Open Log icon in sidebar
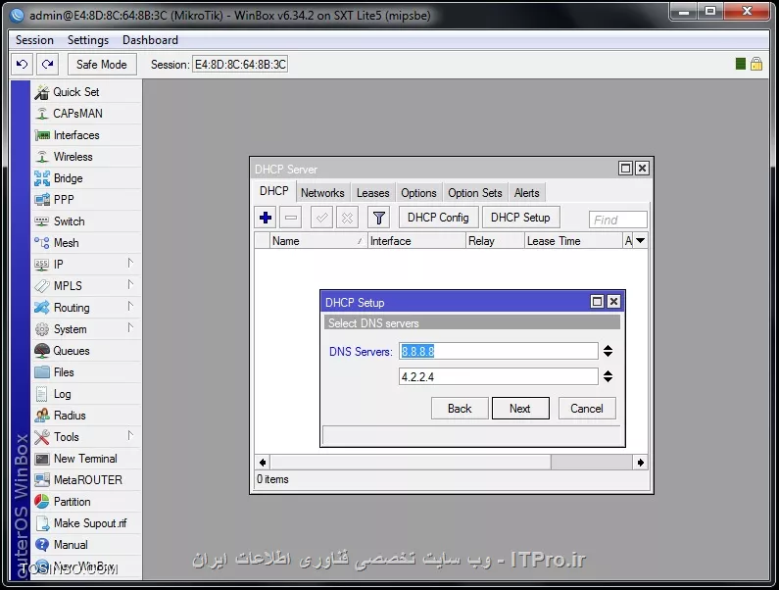The height and width of the screenshot is (590, 779). [42, 394]
